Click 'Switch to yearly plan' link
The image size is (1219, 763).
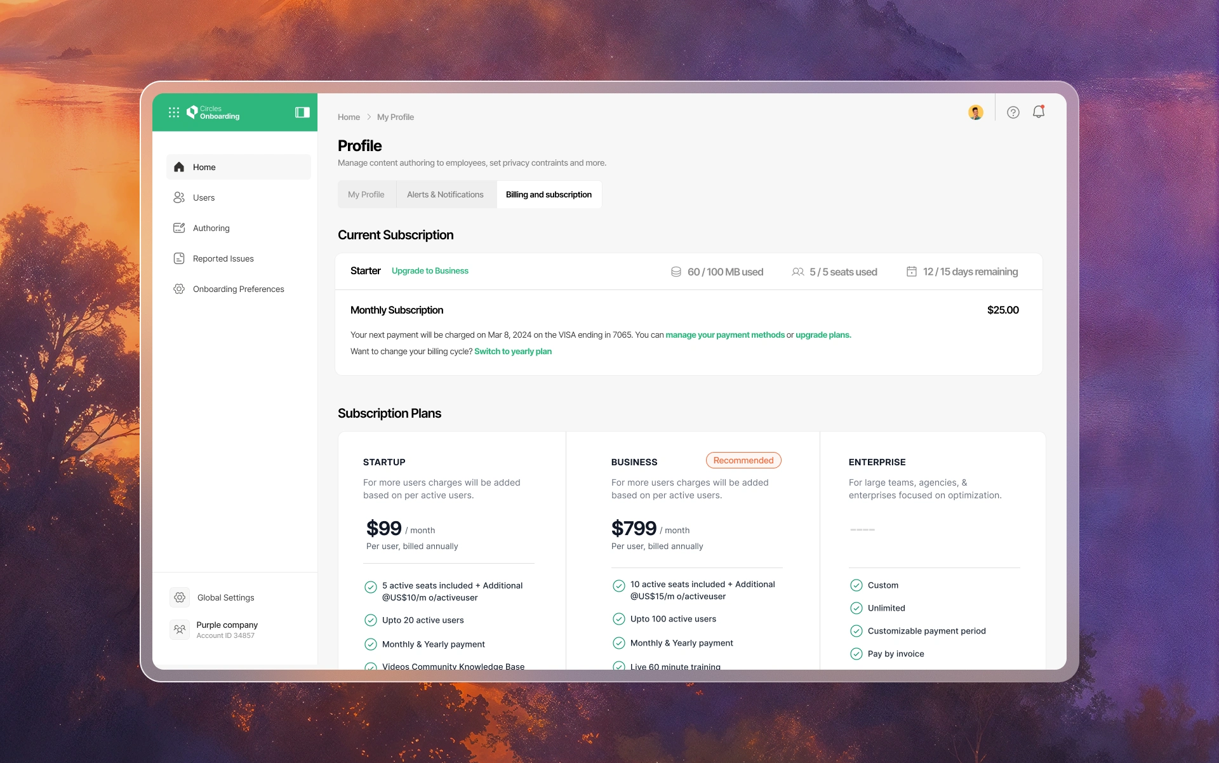pos(513,352)
